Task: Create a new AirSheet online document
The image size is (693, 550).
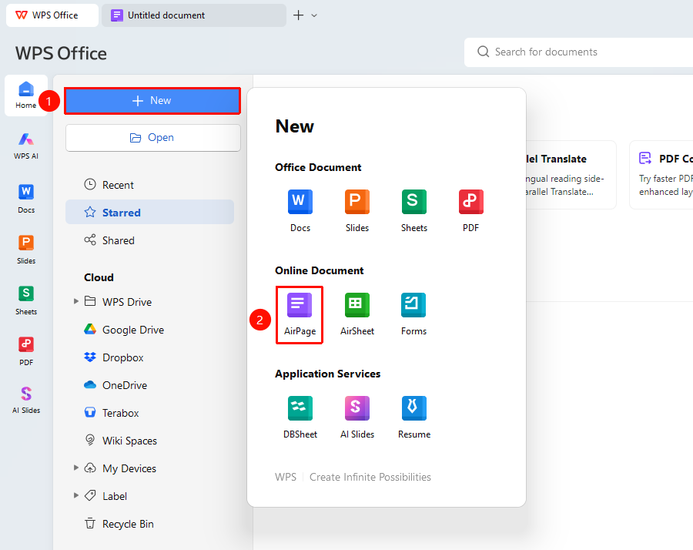Action: coord(357,314)
